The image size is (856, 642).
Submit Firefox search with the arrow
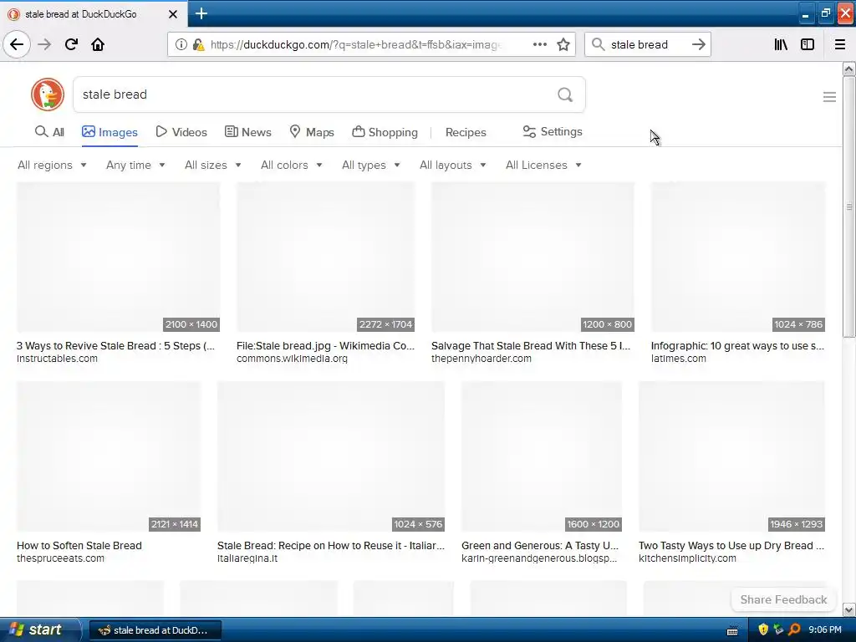click(x=698, y=44)
